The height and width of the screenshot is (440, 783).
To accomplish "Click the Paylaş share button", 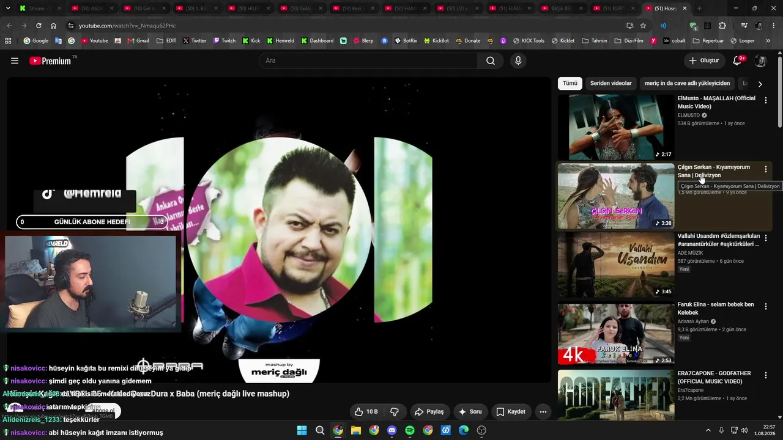I will point(429,412).
